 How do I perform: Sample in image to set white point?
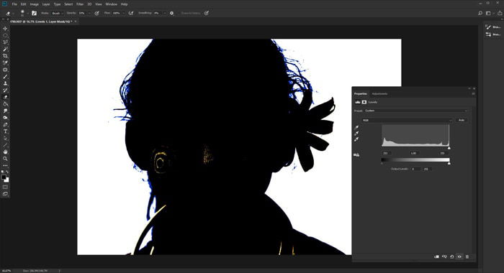(x=356, y=139)
